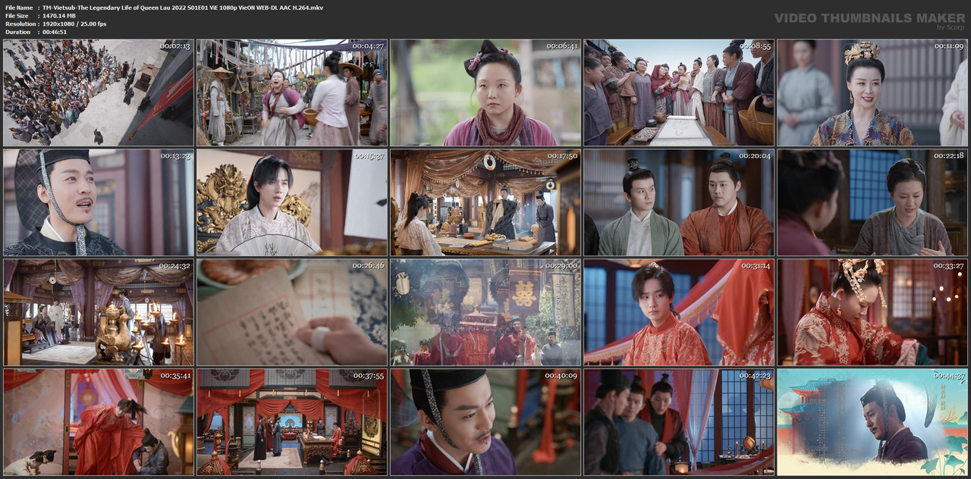Select the crowd thumbnail at 00:08:55
Viewport: 971px width, 479px height.
tap(679, 92)
